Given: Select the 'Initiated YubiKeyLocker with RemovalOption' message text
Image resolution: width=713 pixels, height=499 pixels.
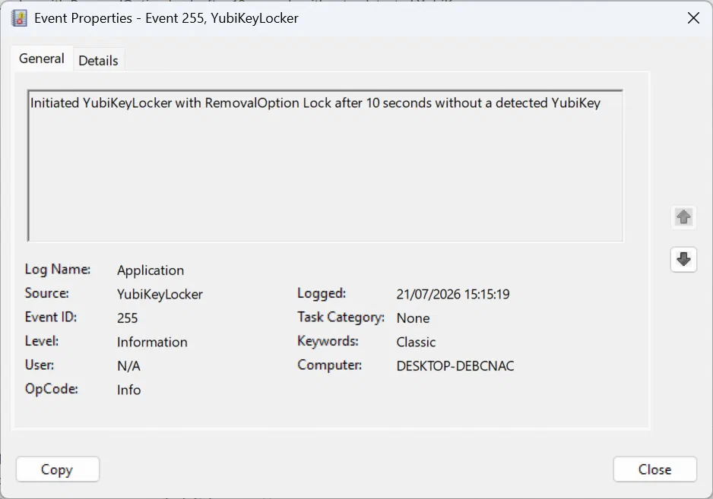Looking at the screenshot, I should coord(315,103).
